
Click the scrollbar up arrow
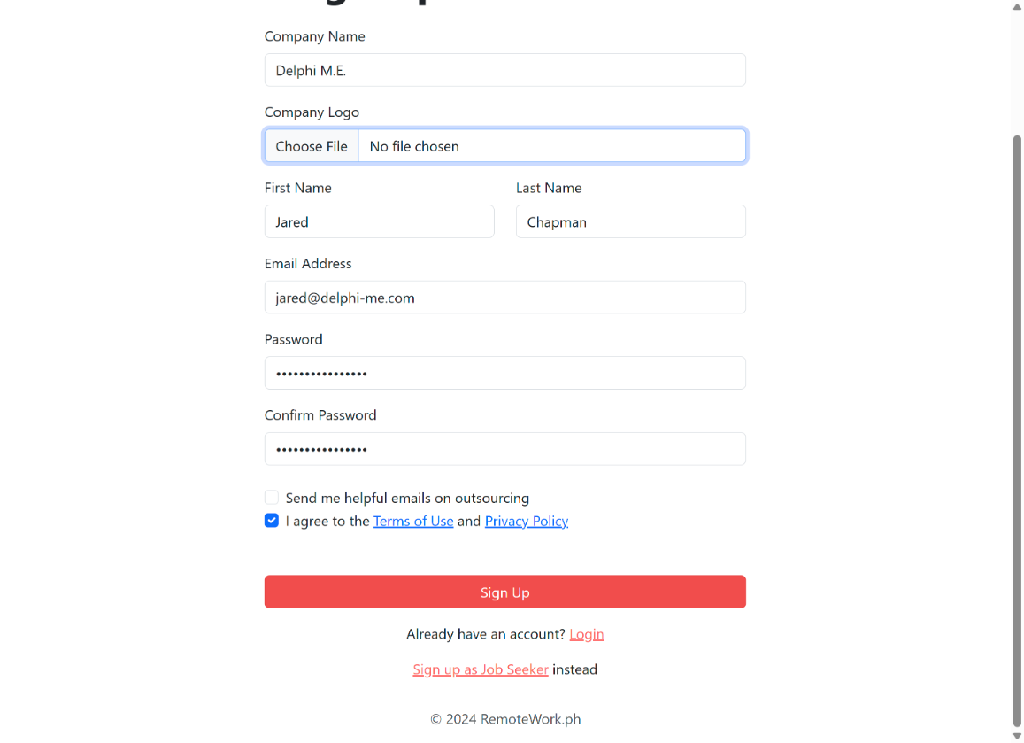click(1017, 6)
